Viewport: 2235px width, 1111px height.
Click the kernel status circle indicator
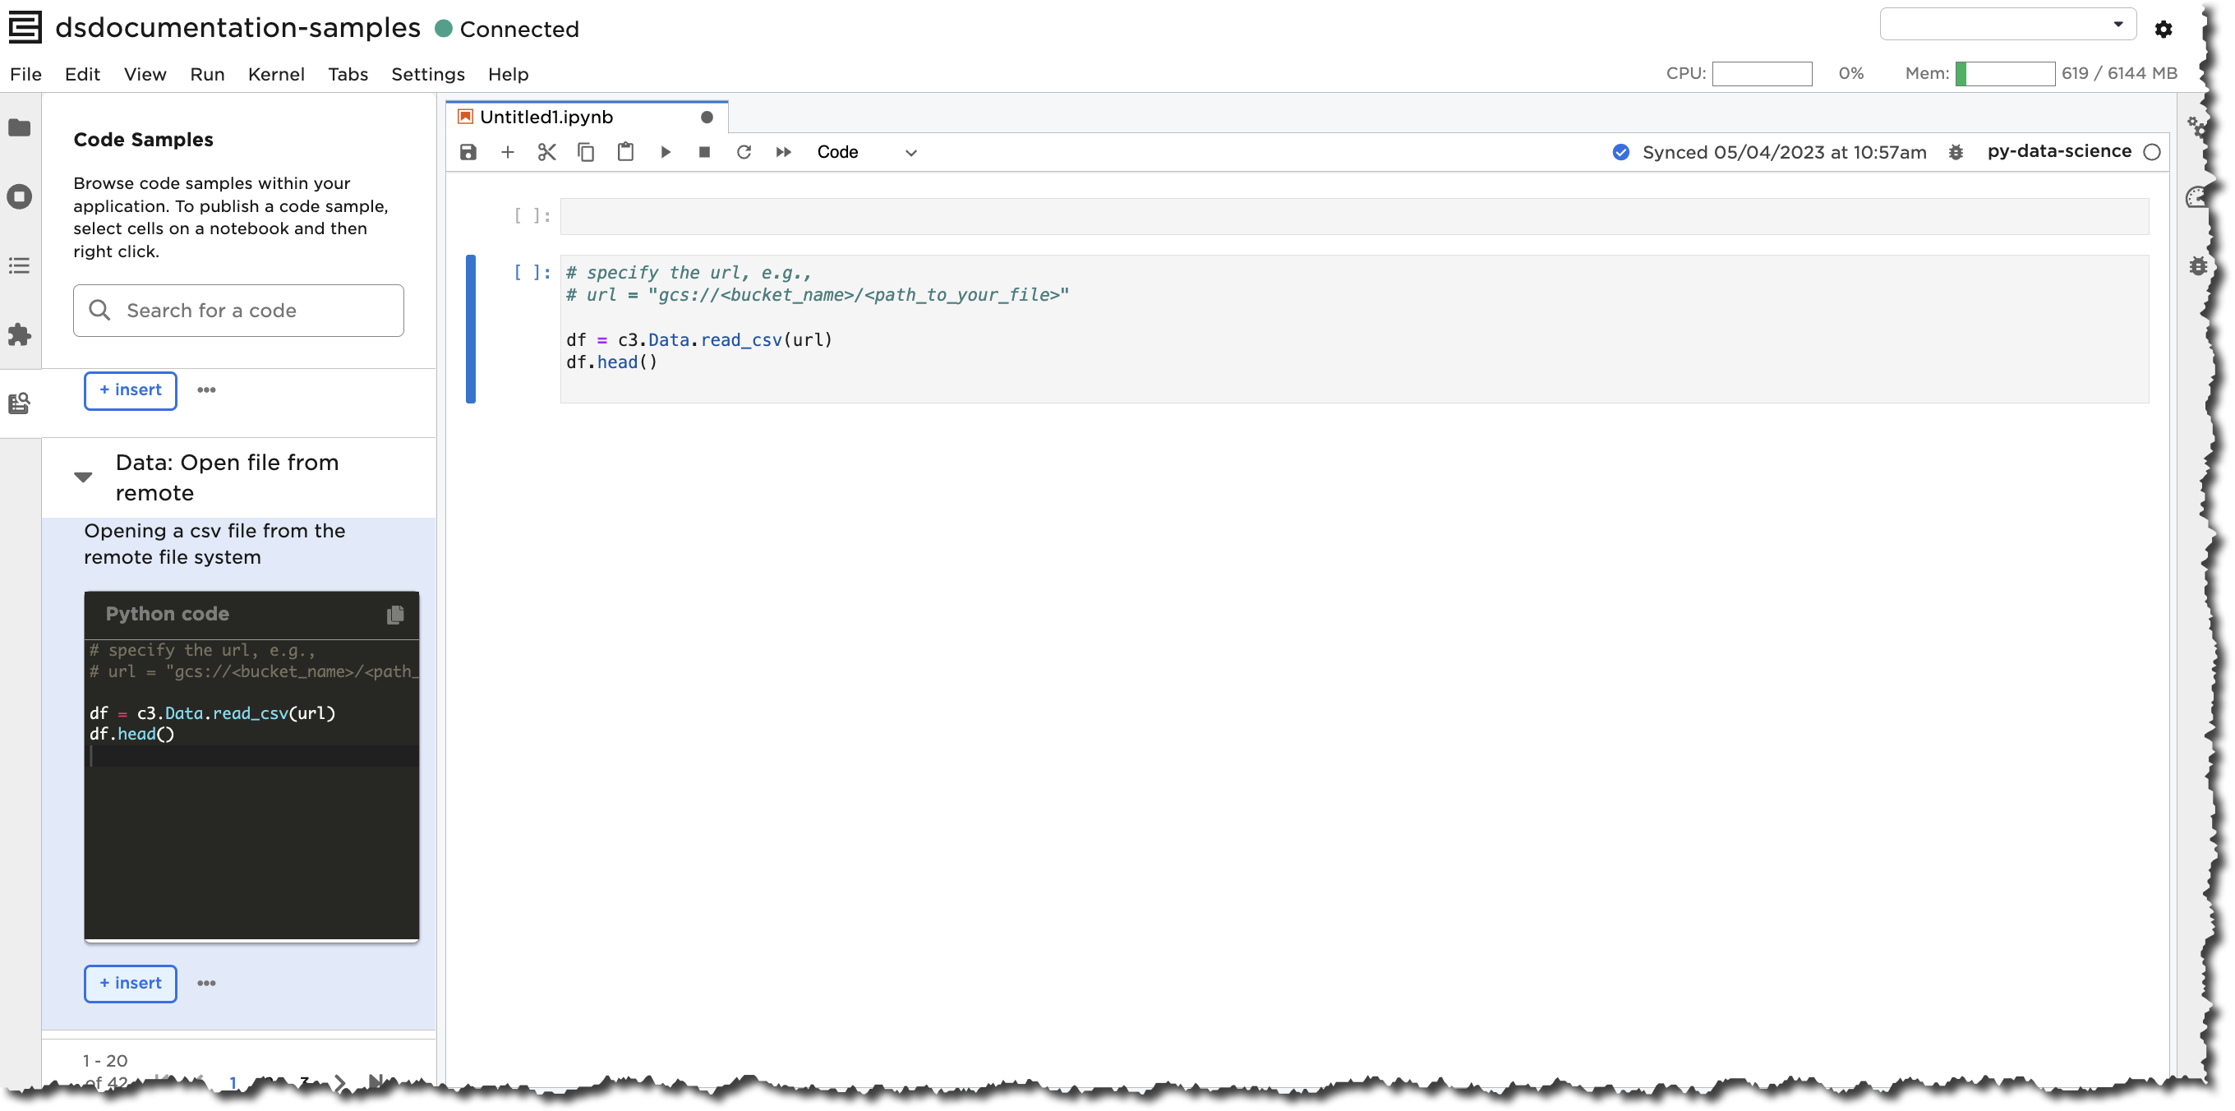point(2152,153)
